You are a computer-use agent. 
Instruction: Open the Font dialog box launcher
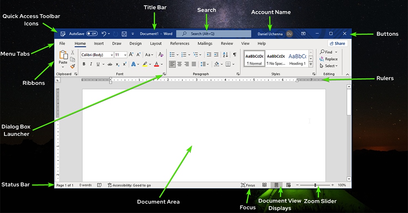point(164,74)
